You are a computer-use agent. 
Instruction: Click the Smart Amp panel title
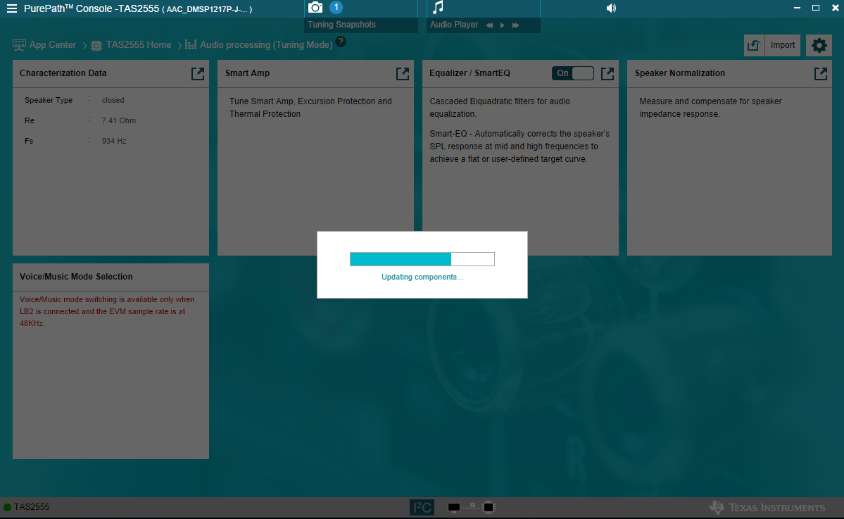(x=247, y=73)
